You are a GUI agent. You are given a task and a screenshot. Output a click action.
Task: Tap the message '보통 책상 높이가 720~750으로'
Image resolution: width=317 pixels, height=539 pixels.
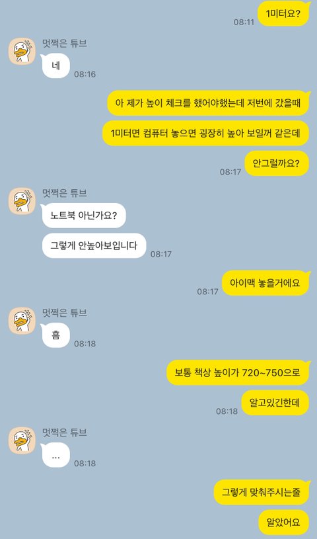click(238, 372)
